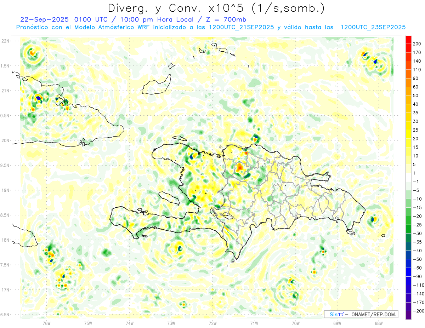Click the "72W" longitude axis label

(212, 323)
